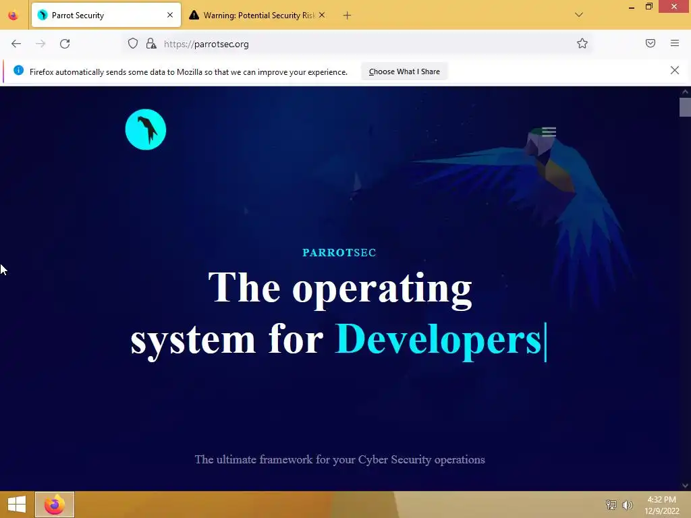The width and height of the screenshot is (691, 518).
Task: Open a new tab with plus button
Action: point(348,16)
